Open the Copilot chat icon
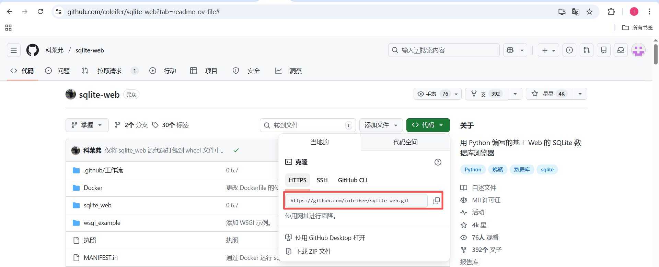 point(510,50)
